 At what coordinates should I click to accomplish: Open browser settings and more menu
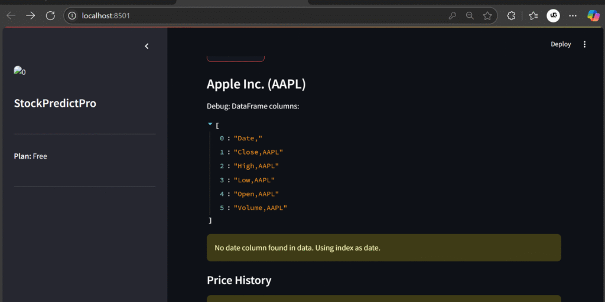573,16
